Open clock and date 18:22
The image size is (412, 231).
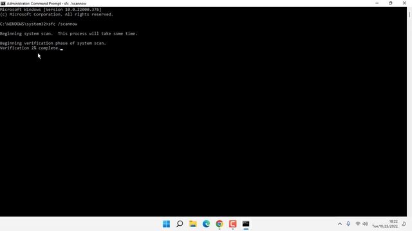(385, 224)
